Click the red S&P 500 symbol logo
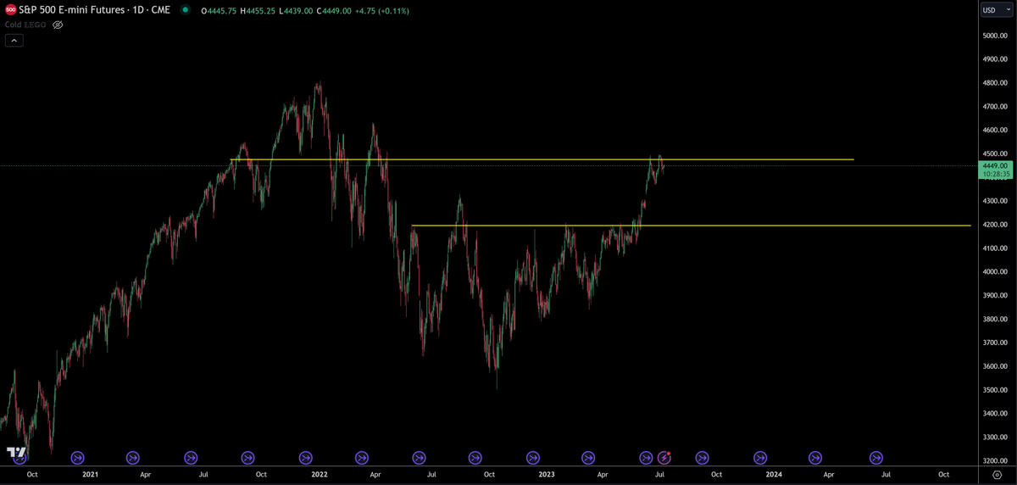This screenshot has height=485, width=1017. click(x=10, y=10)
